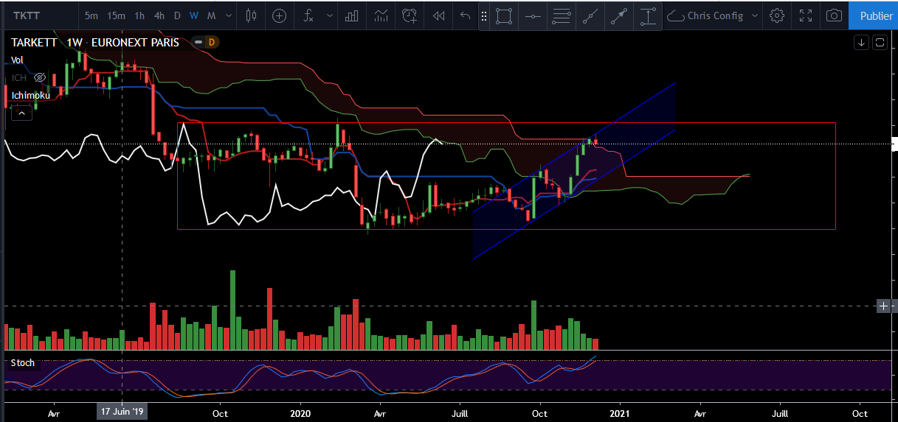Screen dimensions: 898x422
Task: Click the maximize pane icon at chart top-right
Action: (880, 43)
